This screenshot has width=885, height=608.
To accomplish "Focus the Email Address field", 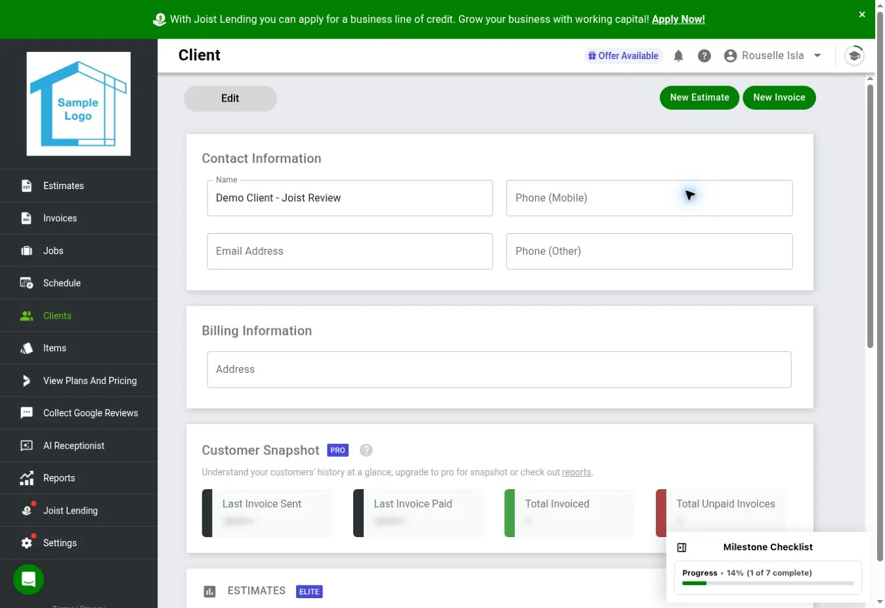I will tap(350, 251).
